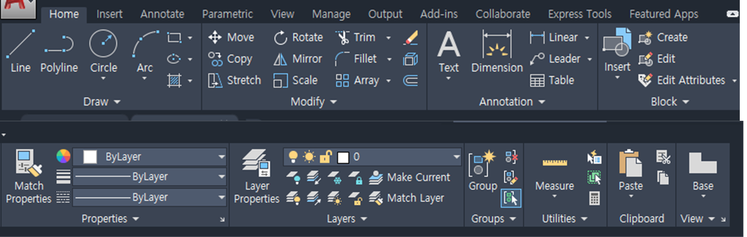
Task: Expand the Layers panel
Action: pyautogui.click(x=347, y=219)
